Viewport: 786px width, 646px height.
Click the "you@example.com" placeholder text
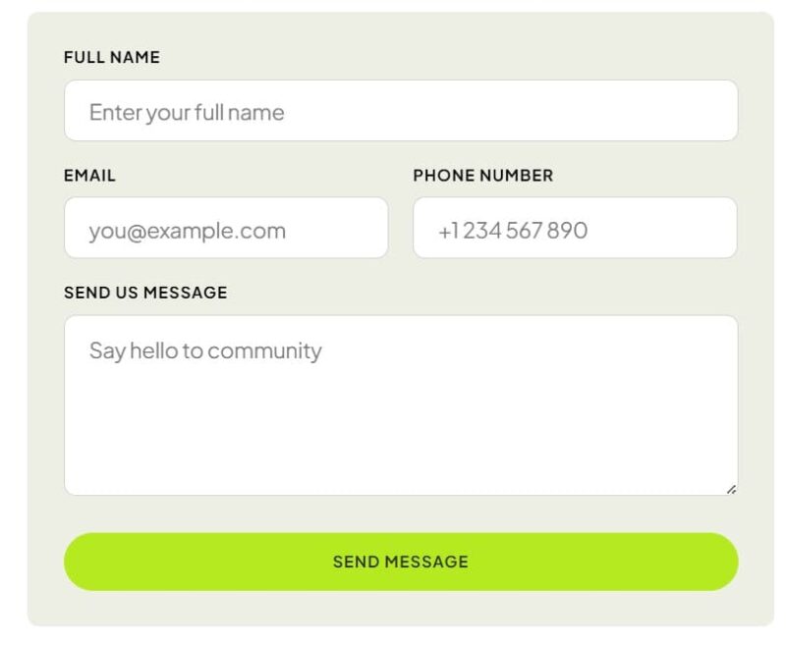(187, 231)
